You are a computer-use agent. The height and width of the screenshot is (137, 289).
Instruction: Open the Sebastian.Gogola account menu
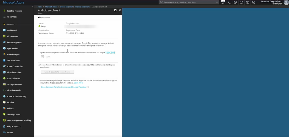271,2
